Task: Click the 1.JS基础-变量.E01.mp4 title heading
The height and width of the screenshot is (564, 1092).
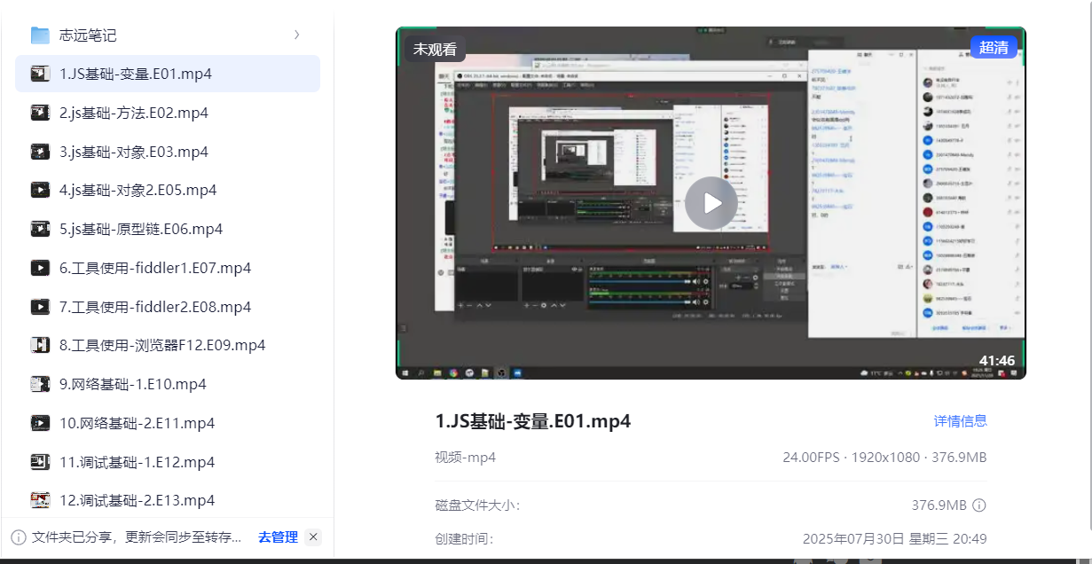Action: tap(533, 421)
